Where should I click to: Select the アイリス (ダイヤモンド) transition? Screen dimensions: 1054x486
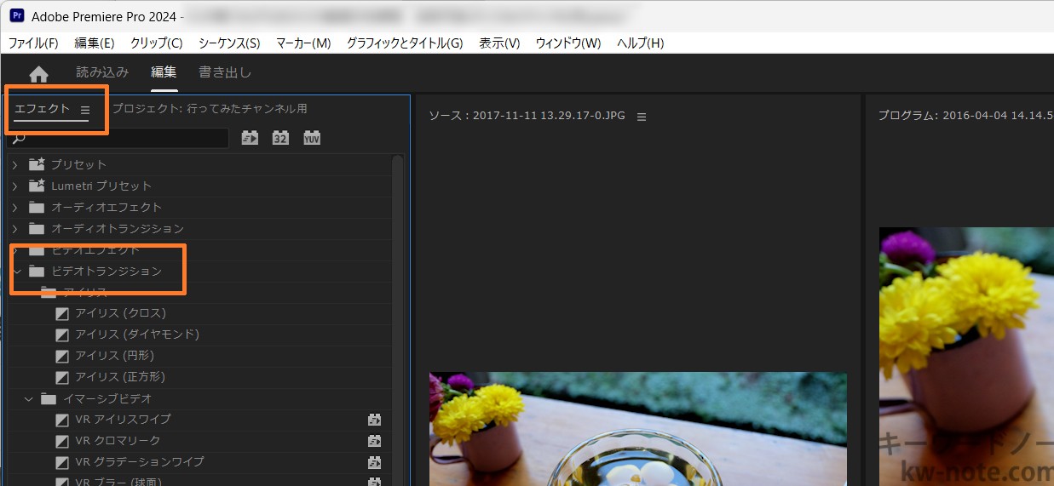136,334
